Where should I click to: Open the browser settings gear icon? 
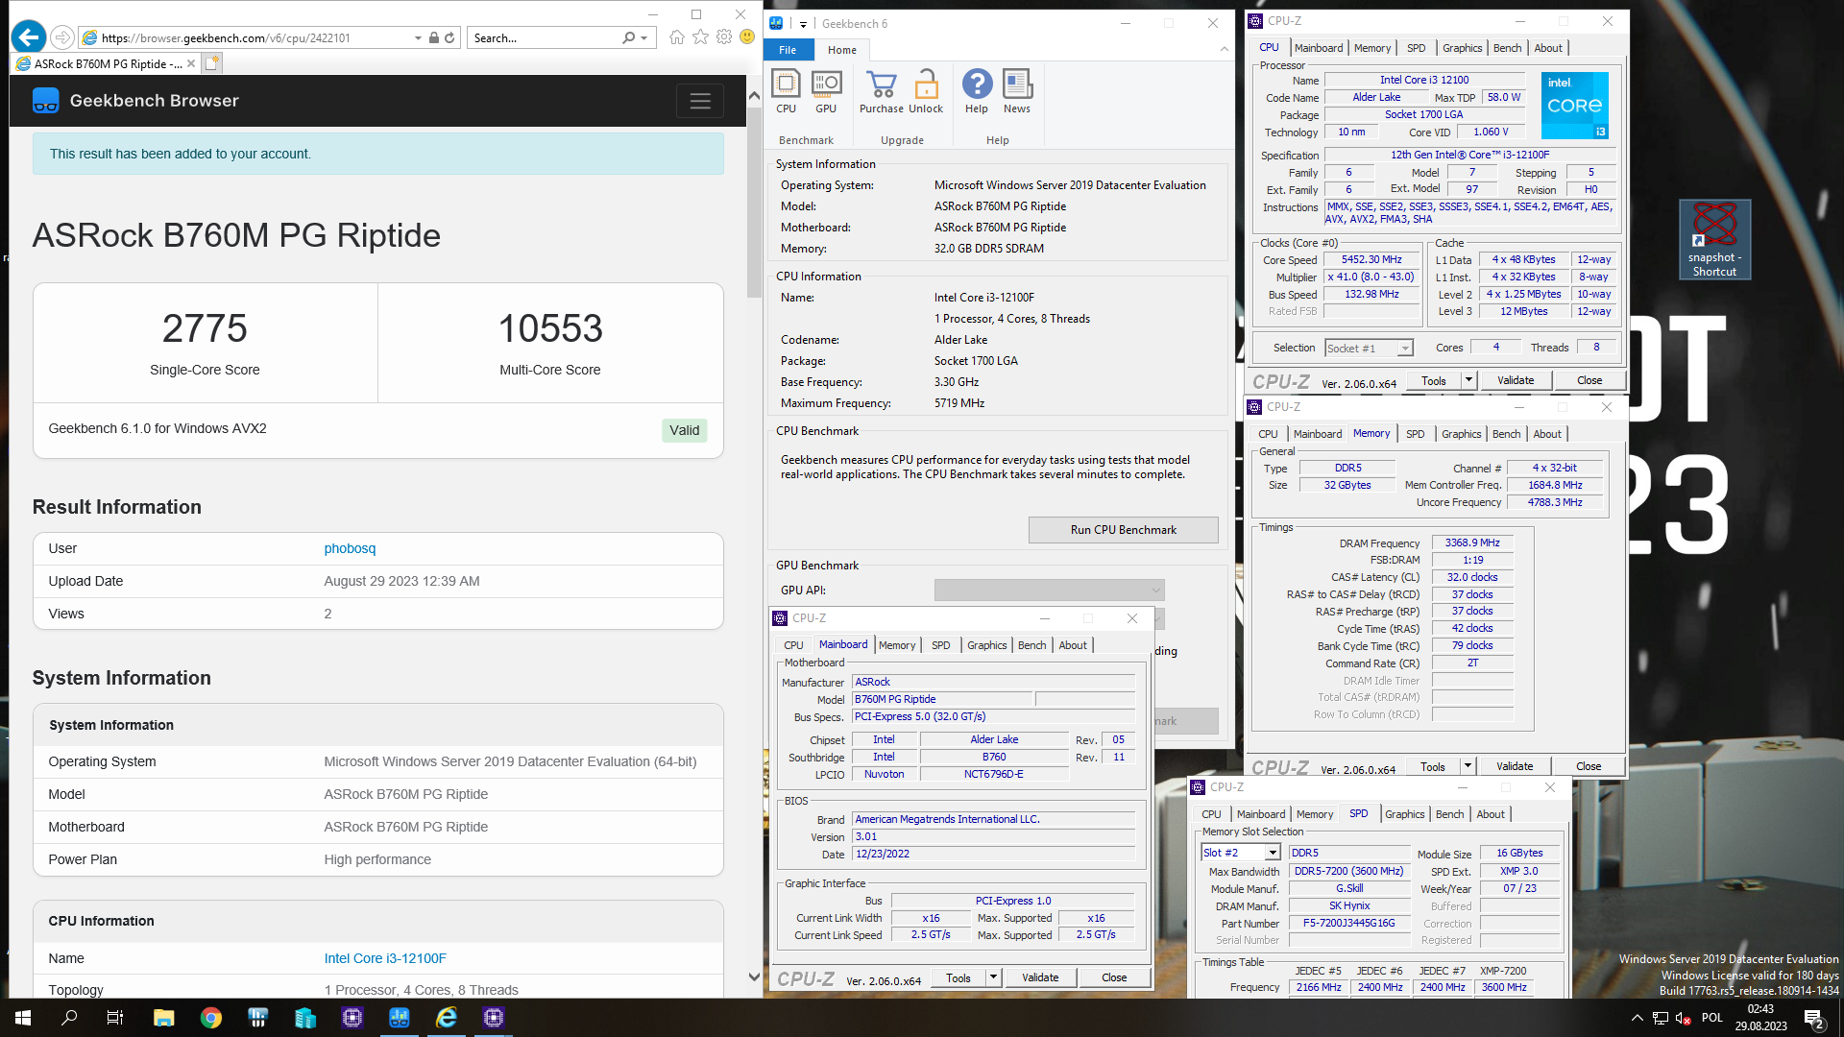coord(724,37)
